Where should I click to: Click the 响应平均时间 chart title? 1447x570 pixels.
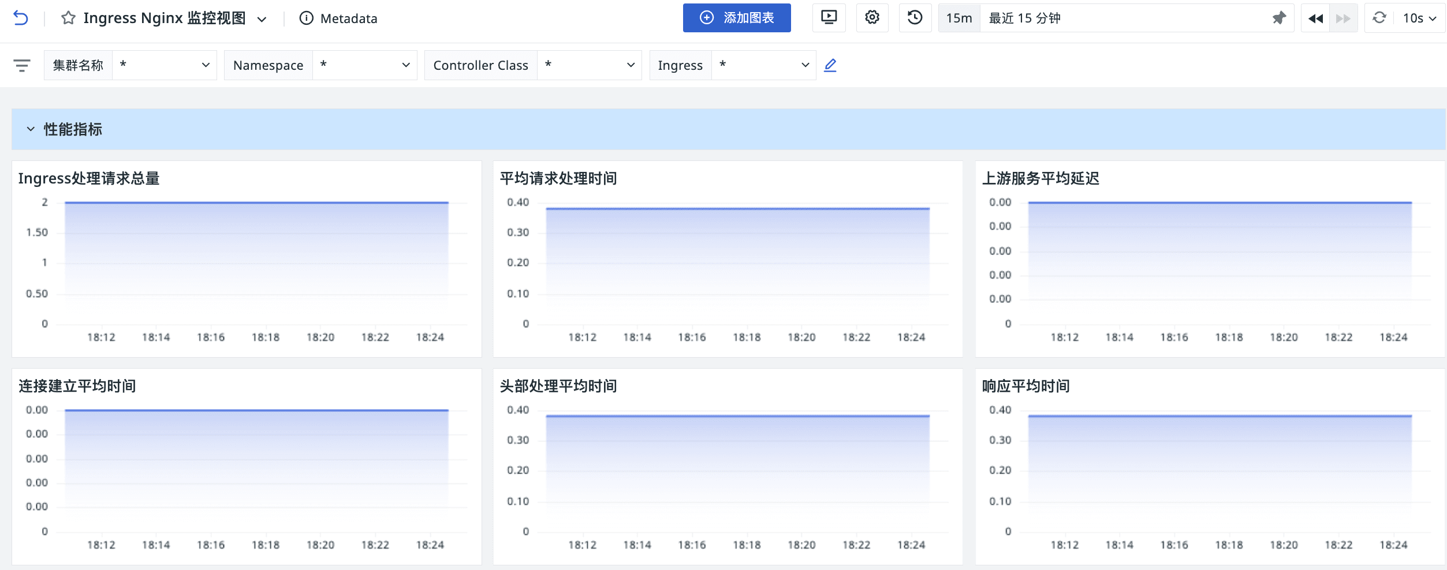point(1026,386)
